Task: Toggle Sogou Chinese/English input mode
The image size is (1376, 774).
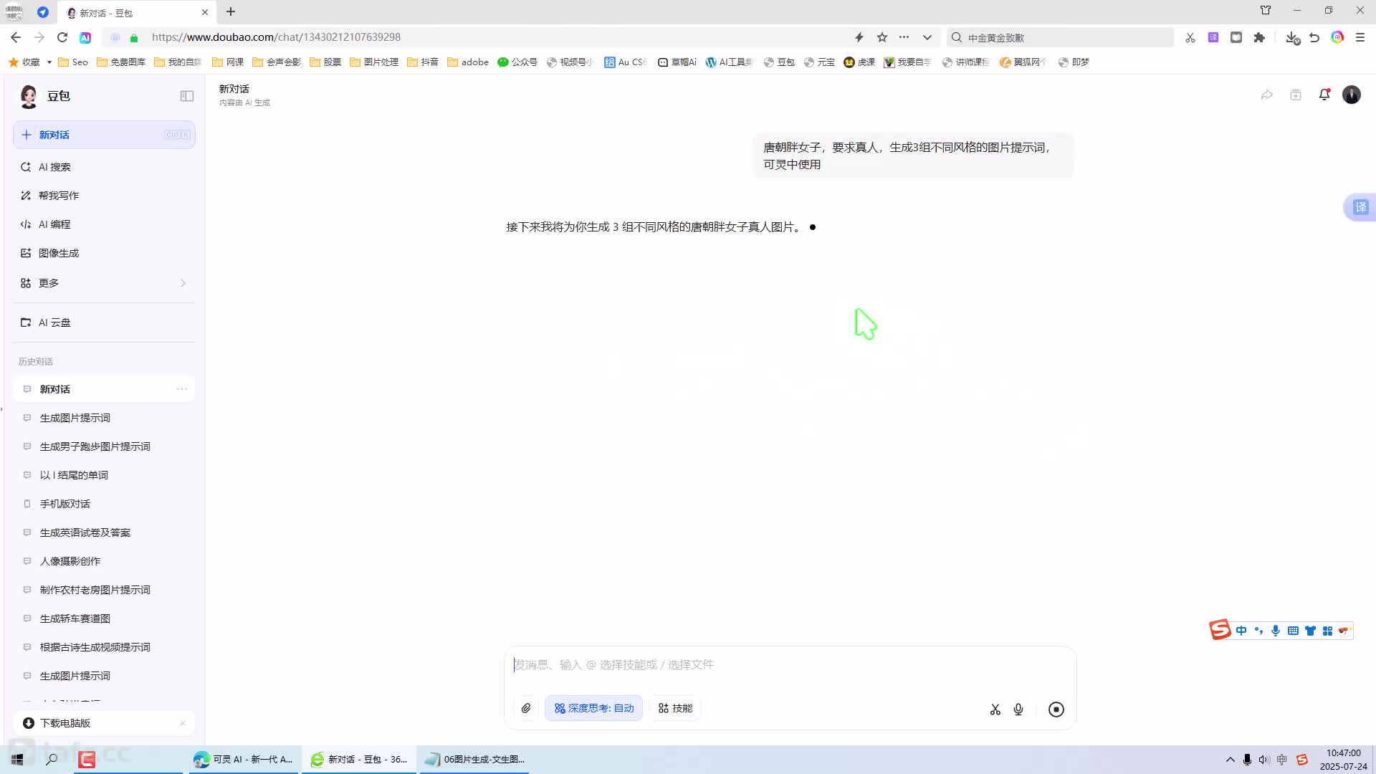Action: point(1241,631)
